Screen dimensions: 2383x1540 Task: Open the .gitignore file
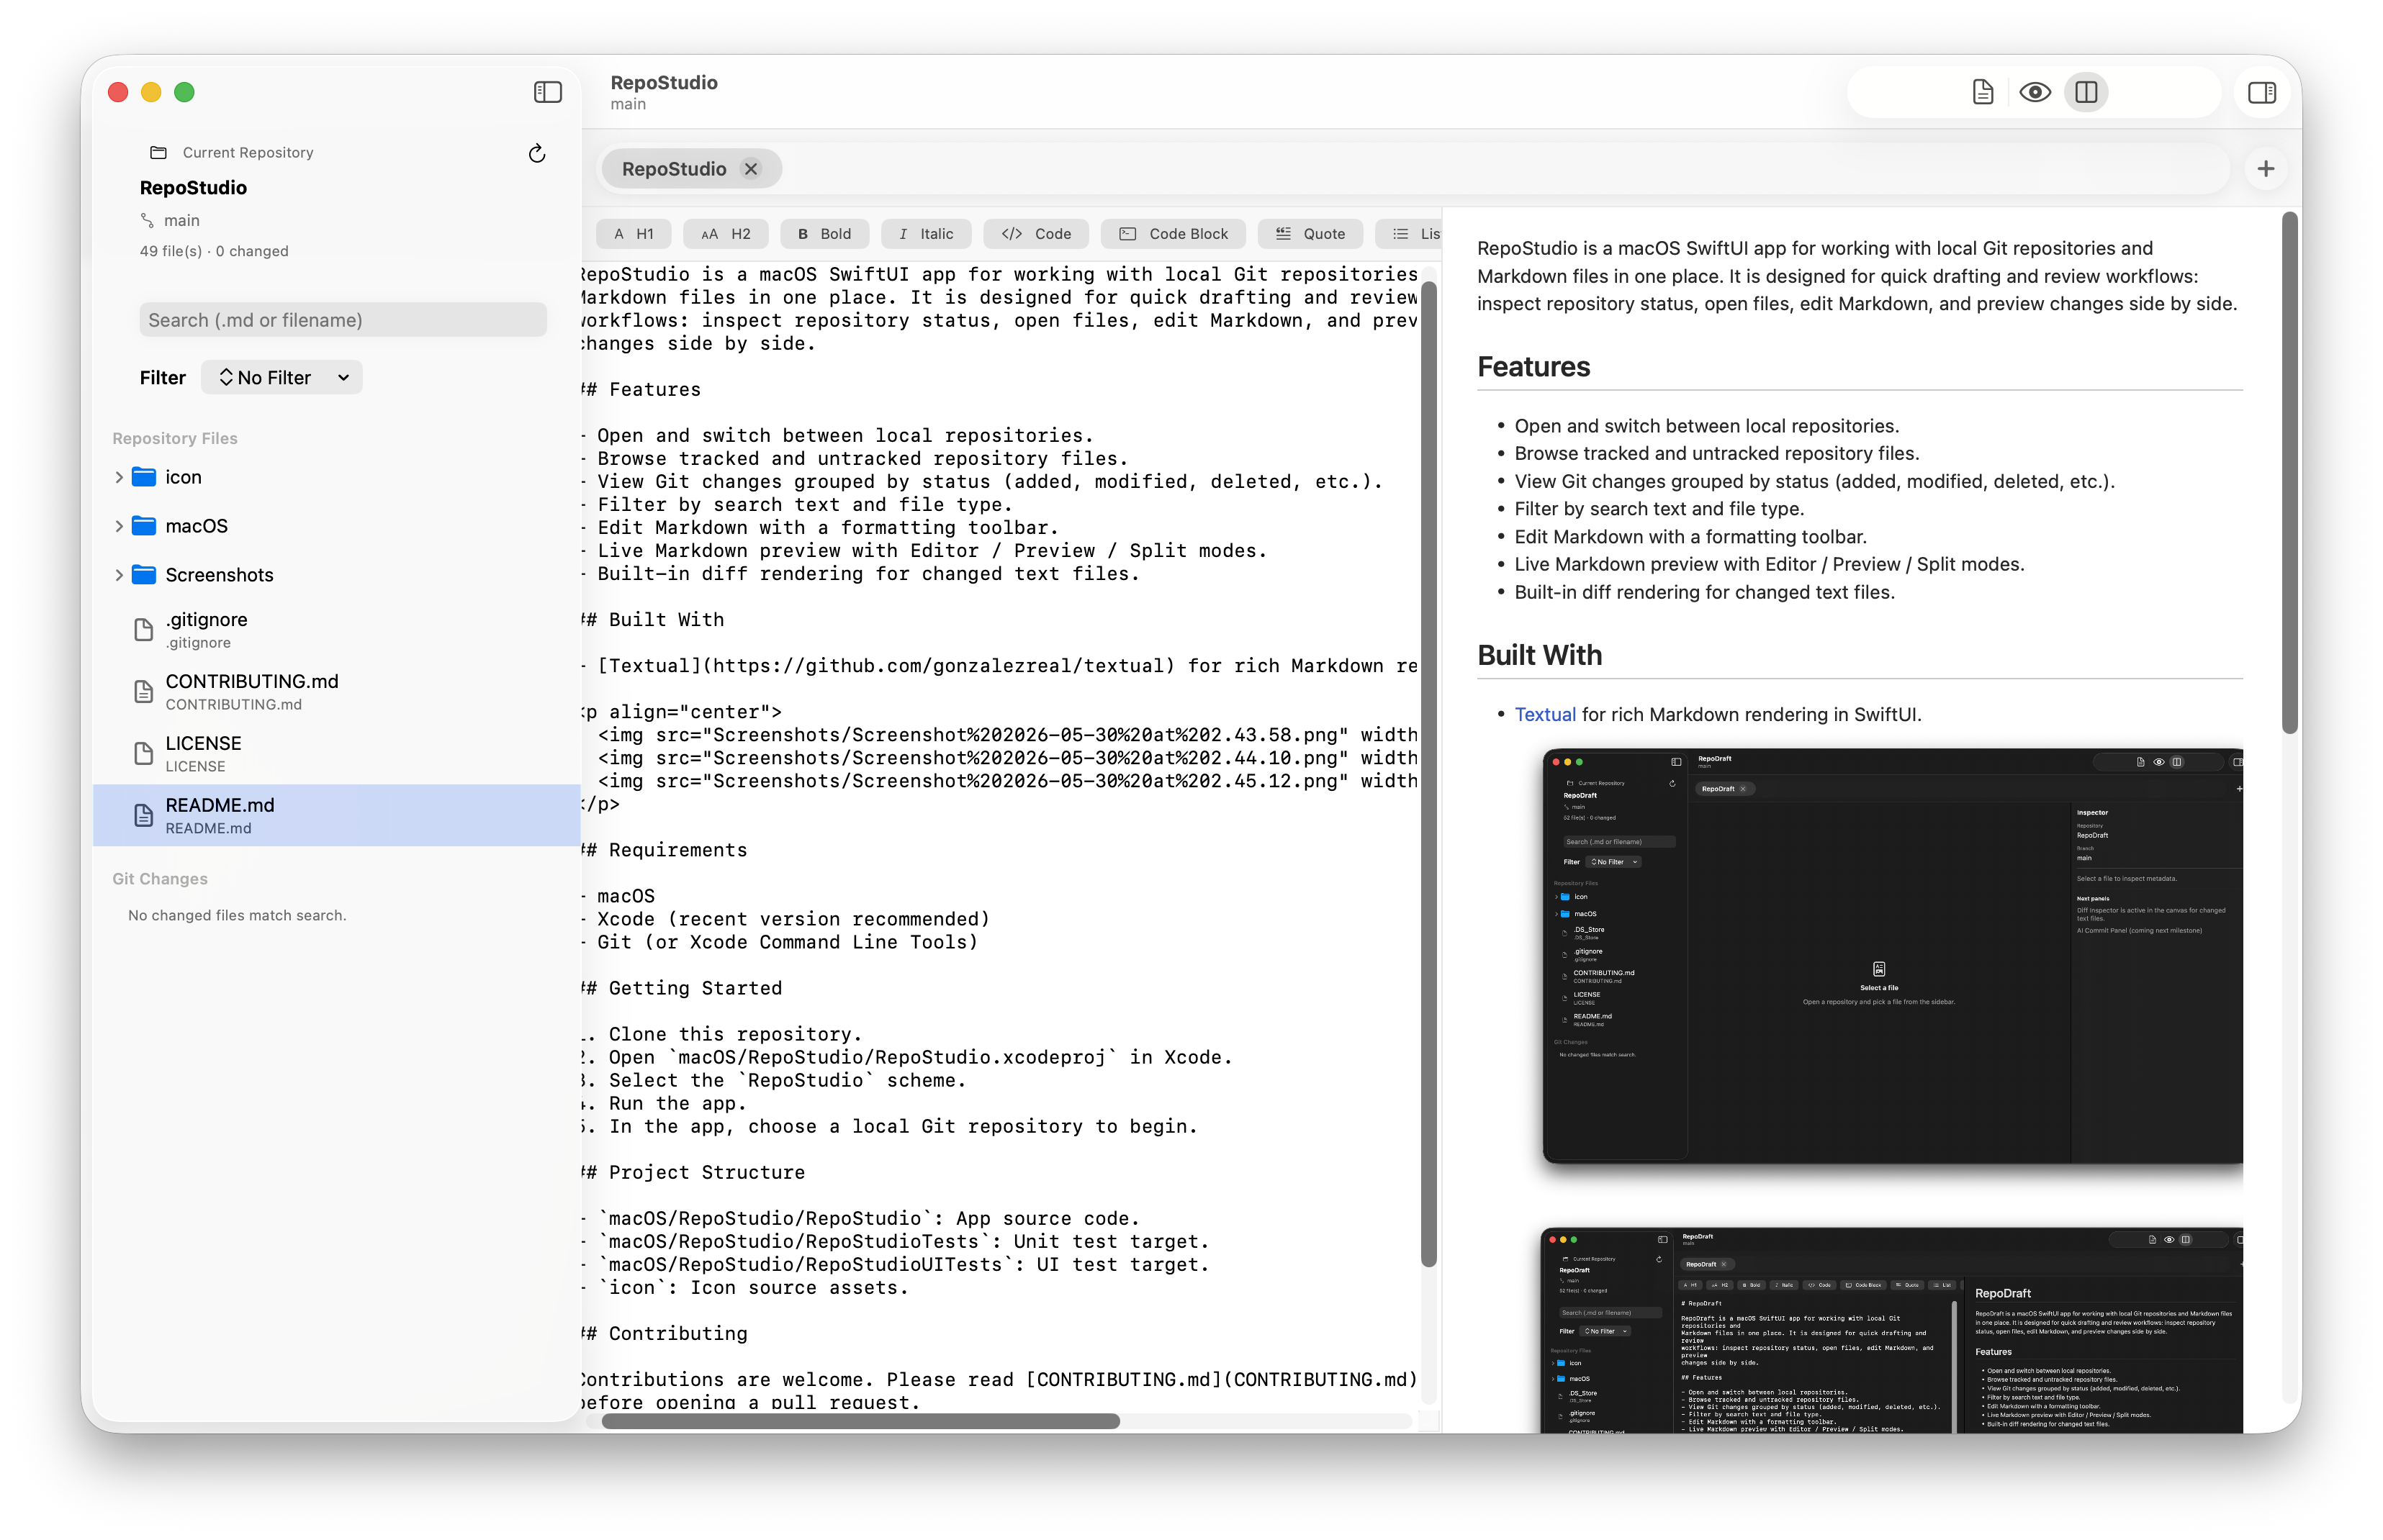point(337,630)
